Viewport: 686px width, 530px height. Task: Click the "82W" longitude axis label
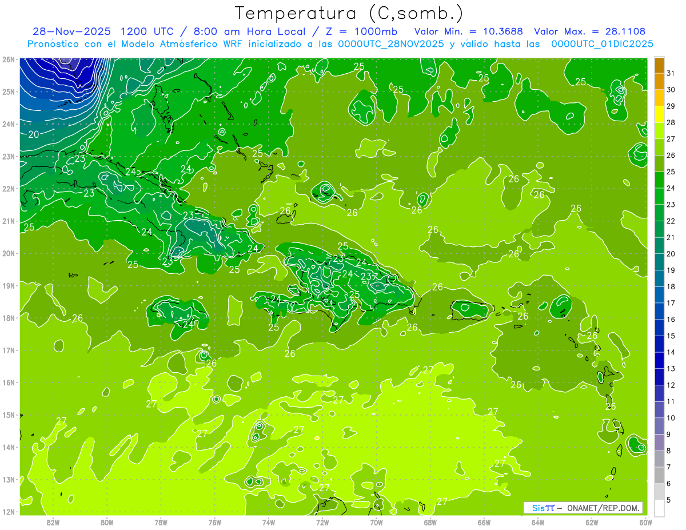pos(53,522)
